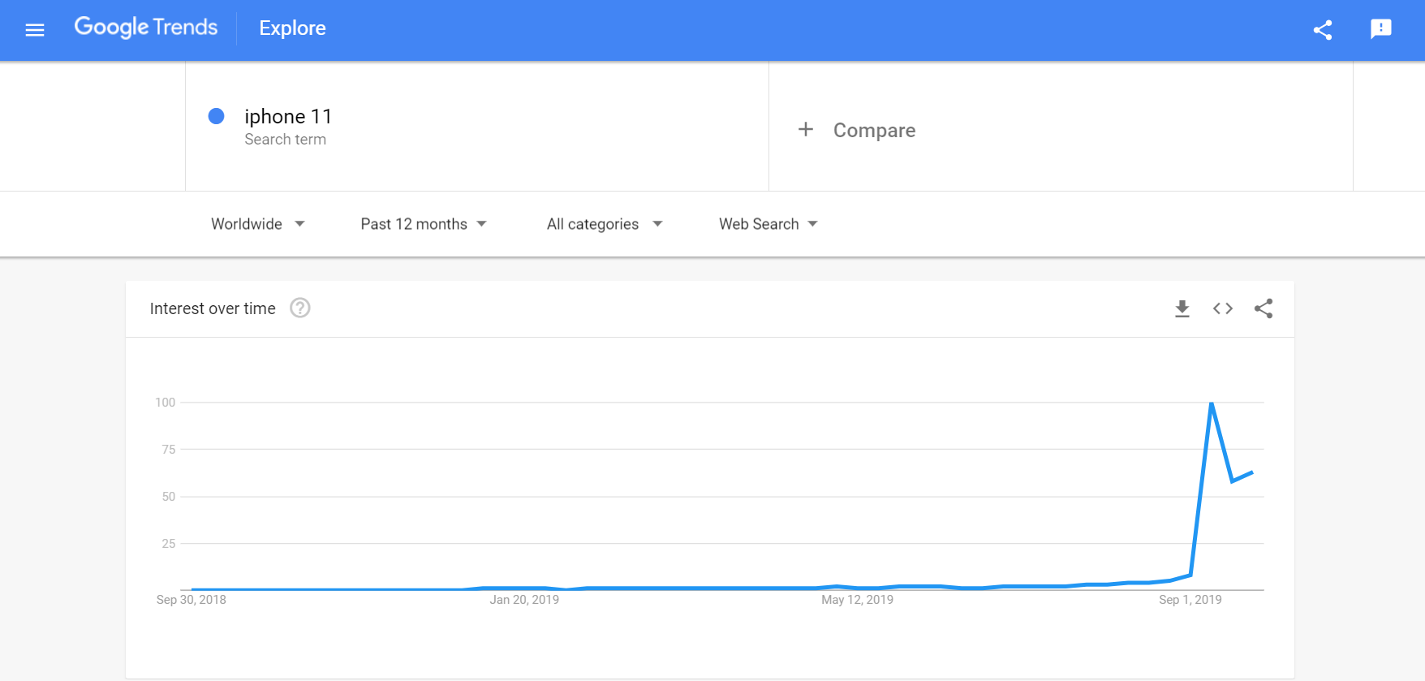
Task: Click the 'Sep 1, 2019' axis label
Action: tap(1190, 600)
